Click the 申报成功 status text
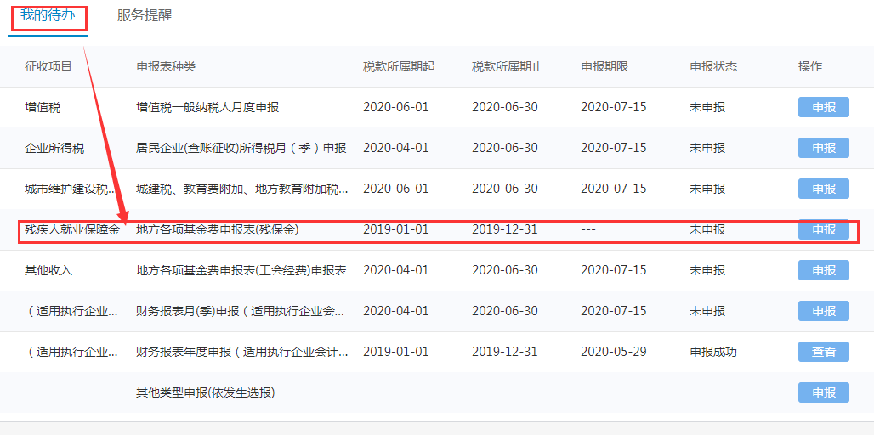 pyautogui.click(x=713, y=352)
